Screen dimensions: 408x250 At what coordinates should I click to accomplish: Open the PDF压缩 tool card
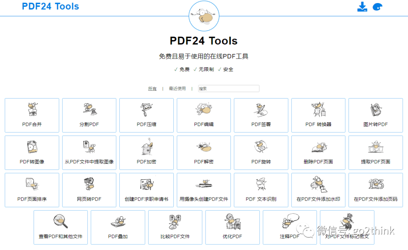coord(147,115)
